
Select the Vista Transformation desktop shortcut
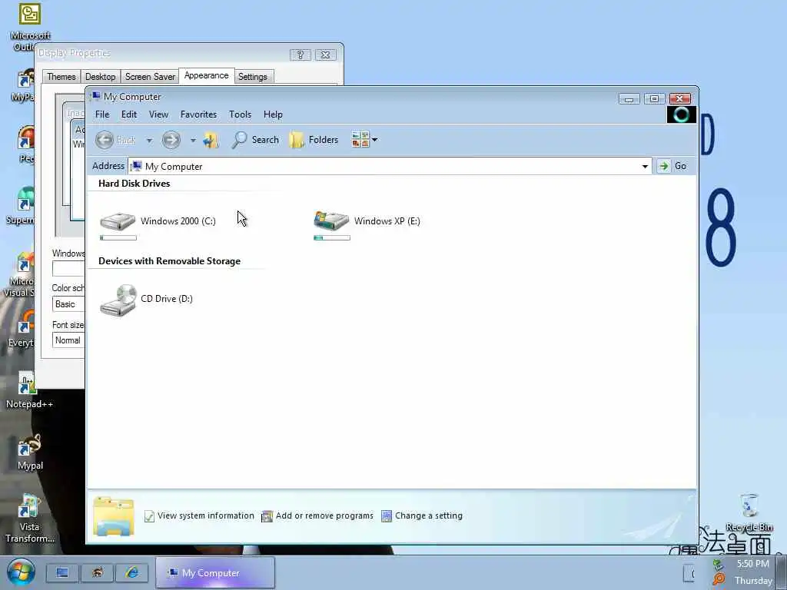pyautogui.click(x=29, y=519)
